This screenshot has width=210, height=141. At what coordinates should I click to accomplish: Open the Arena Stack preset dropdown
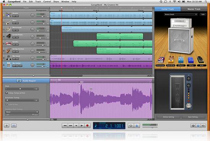tap(181, 14)
